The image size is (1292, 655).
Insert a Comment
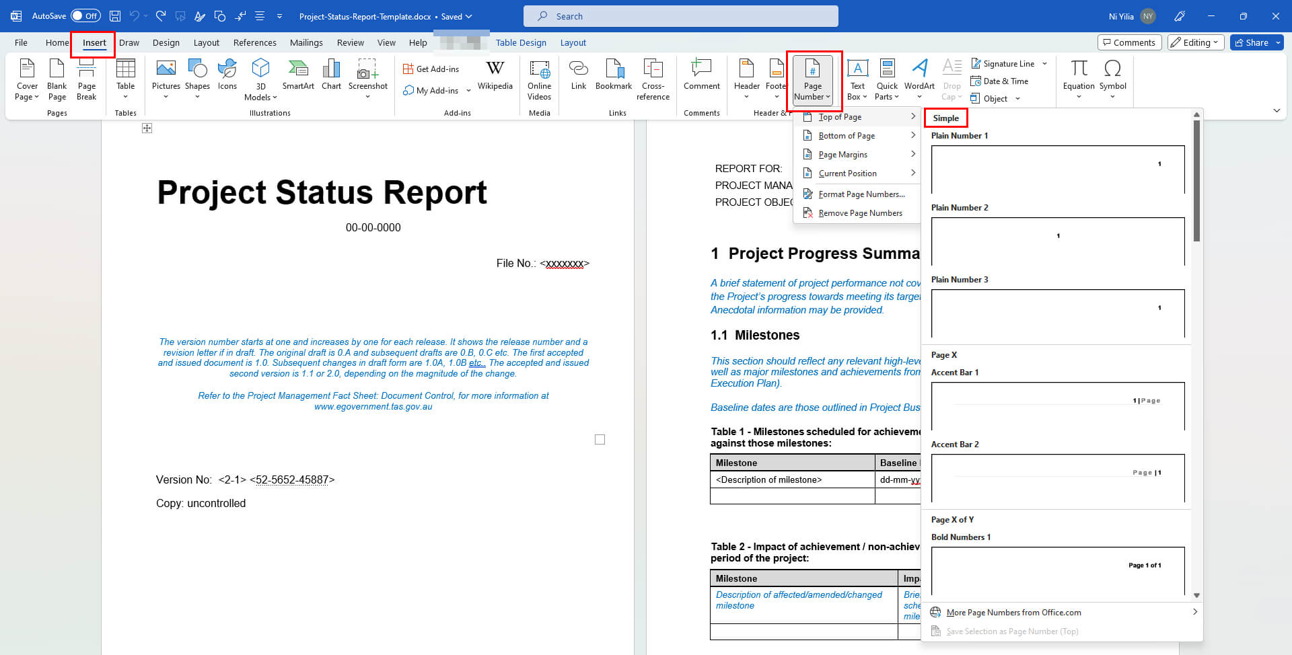pyautogui.click(x=701, y=76)
